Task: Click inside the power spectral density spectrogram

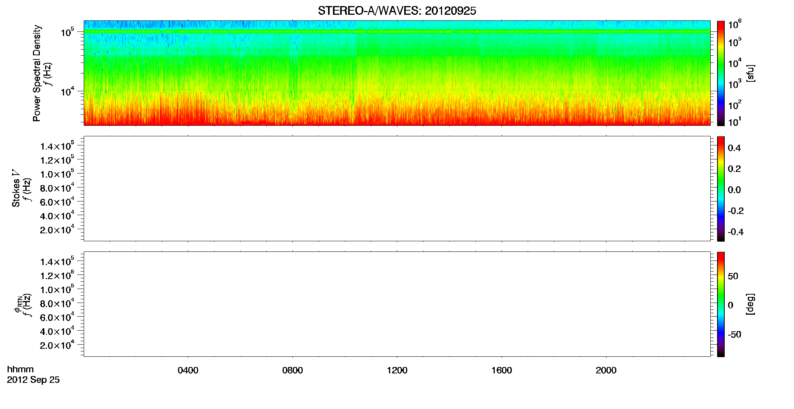Action: point(397,73)
